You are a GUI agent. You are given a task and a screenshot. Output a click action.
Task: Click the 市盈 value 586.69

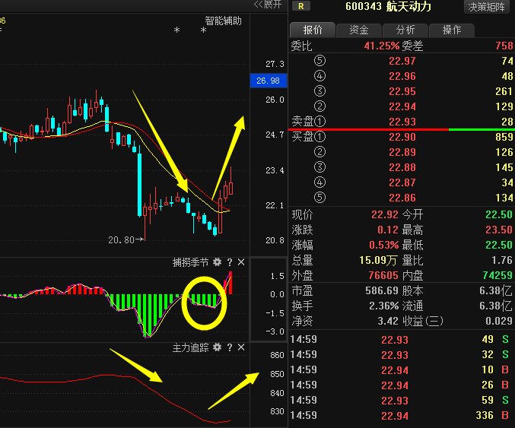coord(382,291)
